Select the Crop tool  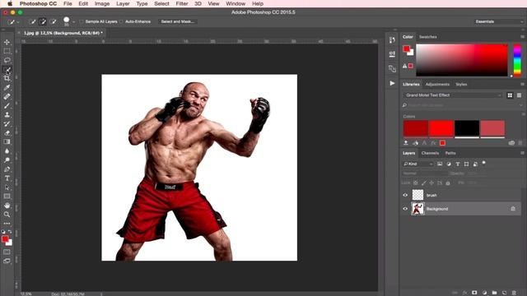pyautogui.click(x=7, y=79)
